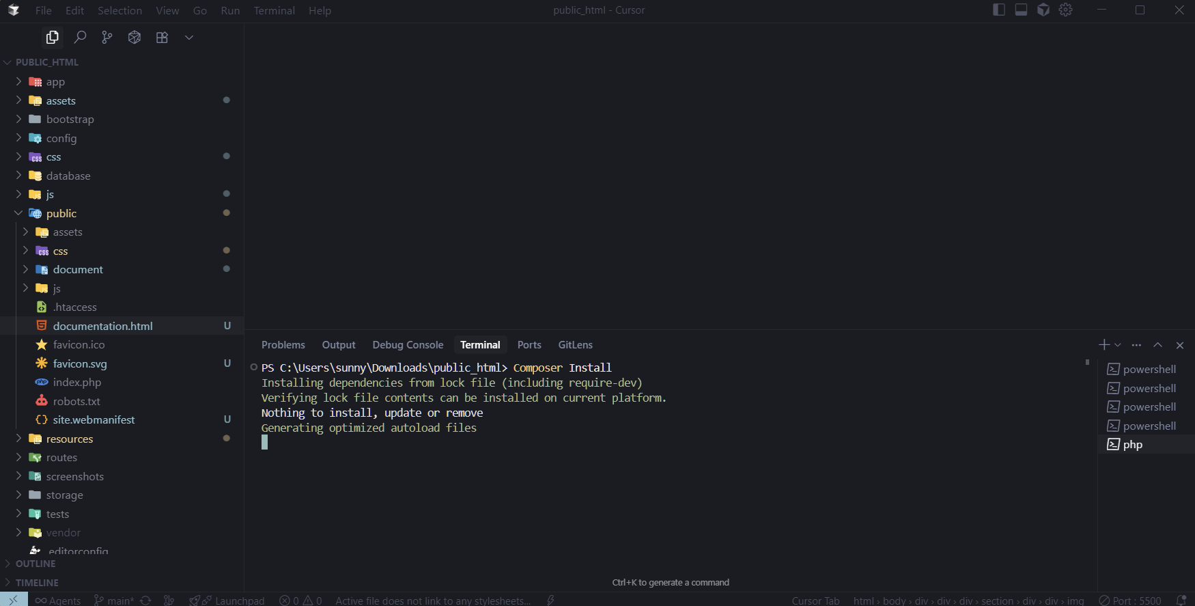The height and width of the screenshot is (606, 1195).
Task: Open the Search view magnifier icon
Action: coord(80,38)
